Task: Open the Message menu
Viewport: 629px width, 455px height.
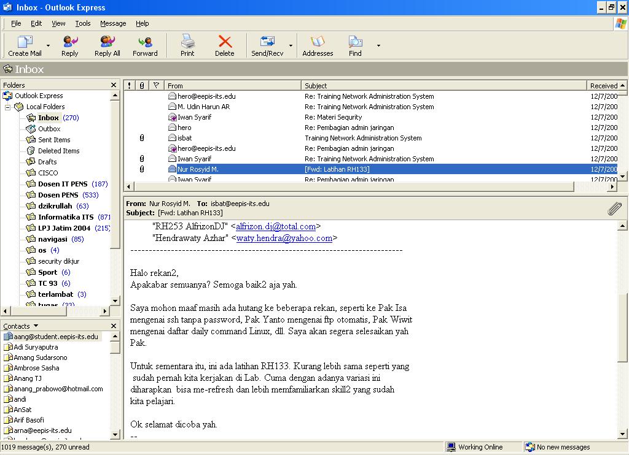Action: (x=113, y=23)
